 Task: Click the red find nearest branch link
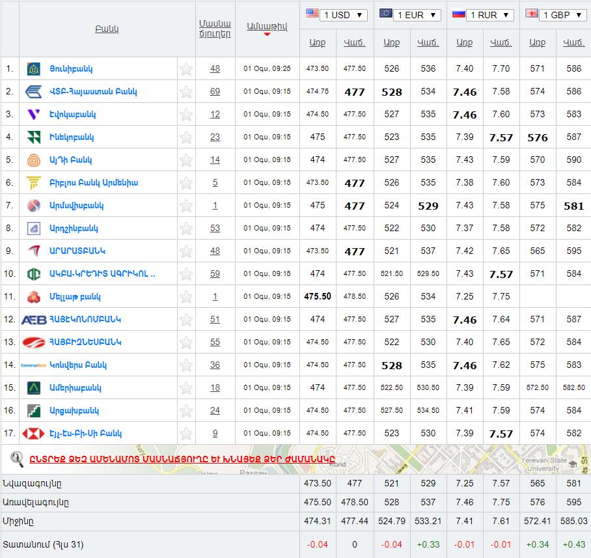tap(182, 458)
